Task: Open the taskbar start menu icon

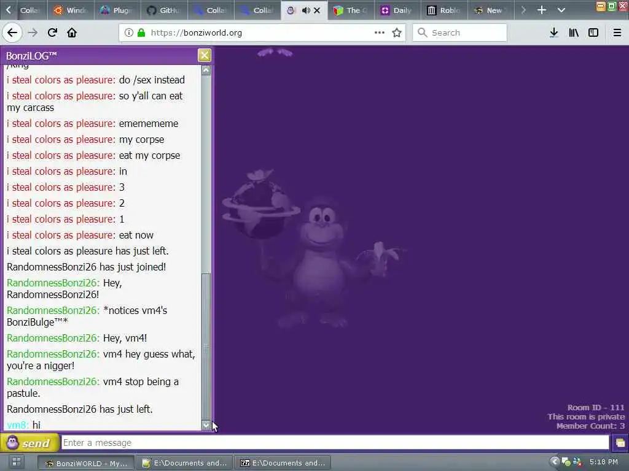Action: (x=17, y=462)
